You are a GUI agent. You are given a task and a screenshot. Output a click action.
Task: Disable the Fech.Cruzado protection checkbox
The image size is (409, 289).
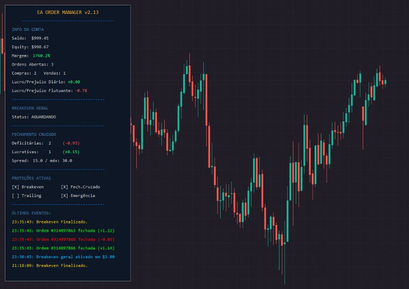[64, 187]
